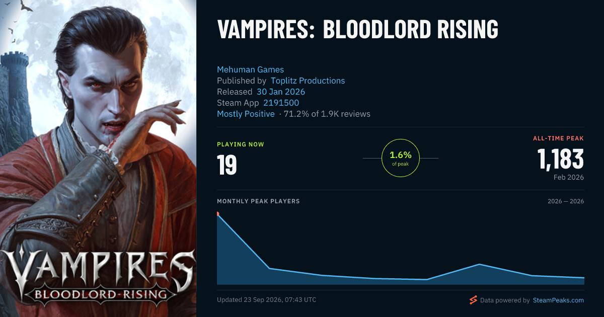The image size is (604, 317).
Task: Click the game cover art image
Action: (x=98, y=158)
